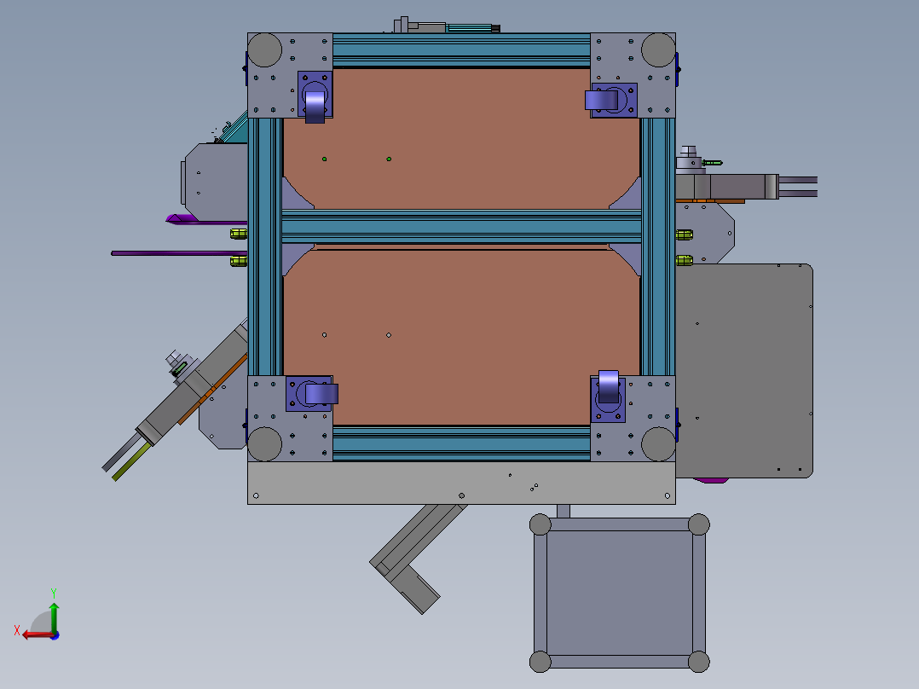Pick the round foot pad at top-left corner

[x=264, y=50]
